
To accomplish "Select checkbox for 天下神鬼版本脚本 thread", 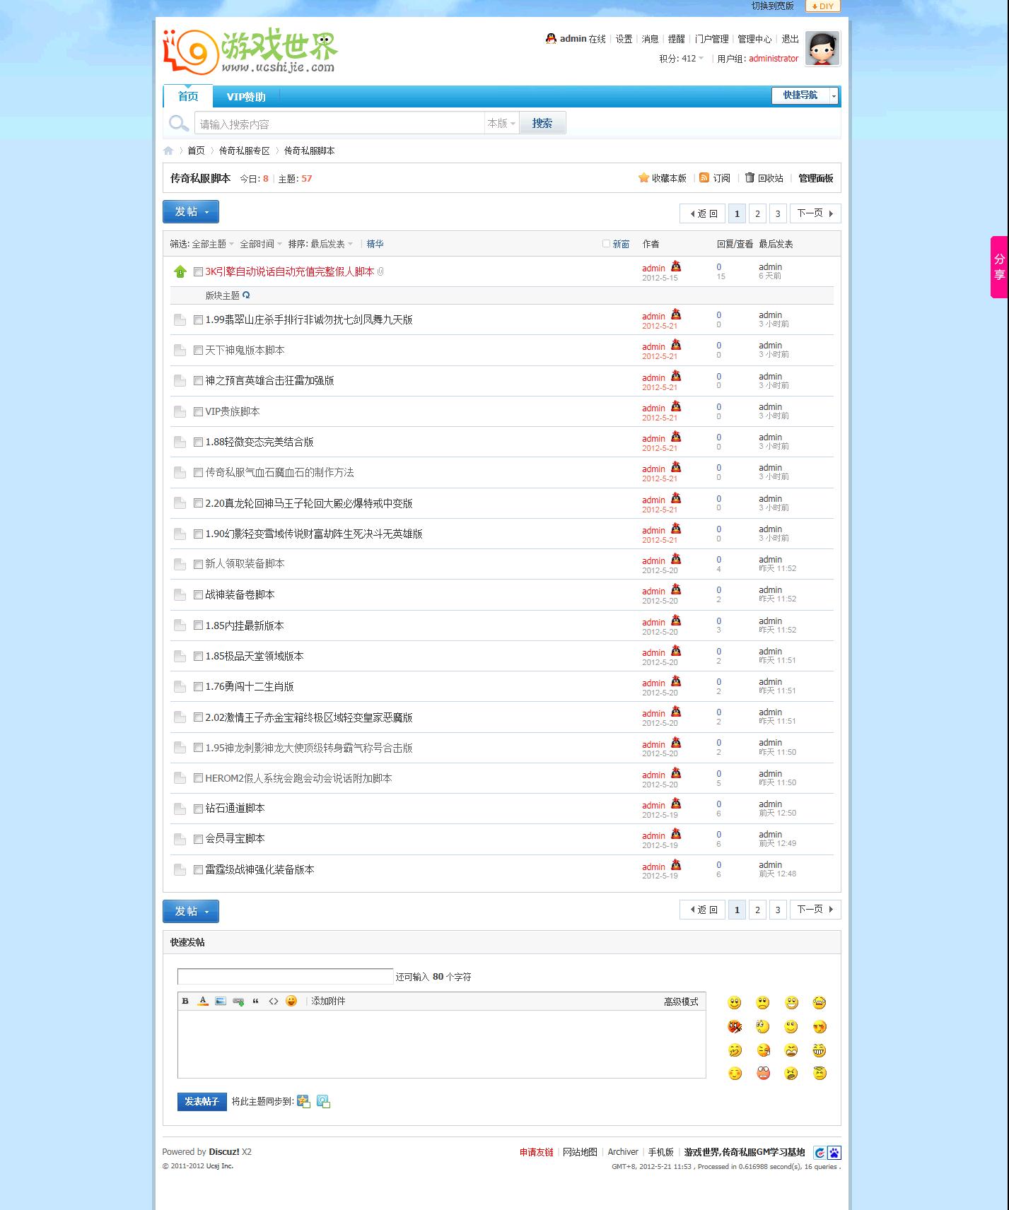I will tap(198, 350).
